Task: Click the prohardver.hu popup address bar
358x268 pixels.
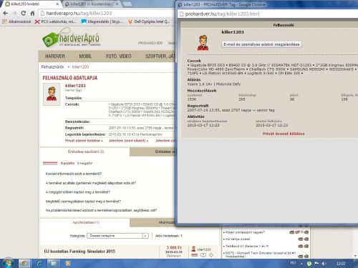Action: click(x=268, y=14)
